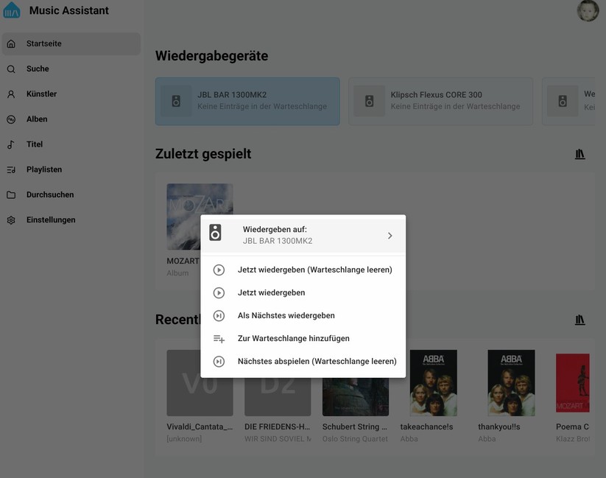Screen dimensions: 606x478
Task: Select the Künstler artists icon
Action: [x=12, y=94]
